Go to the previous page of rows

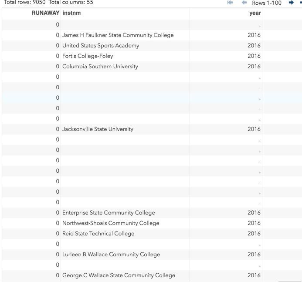tap(244, 3)
